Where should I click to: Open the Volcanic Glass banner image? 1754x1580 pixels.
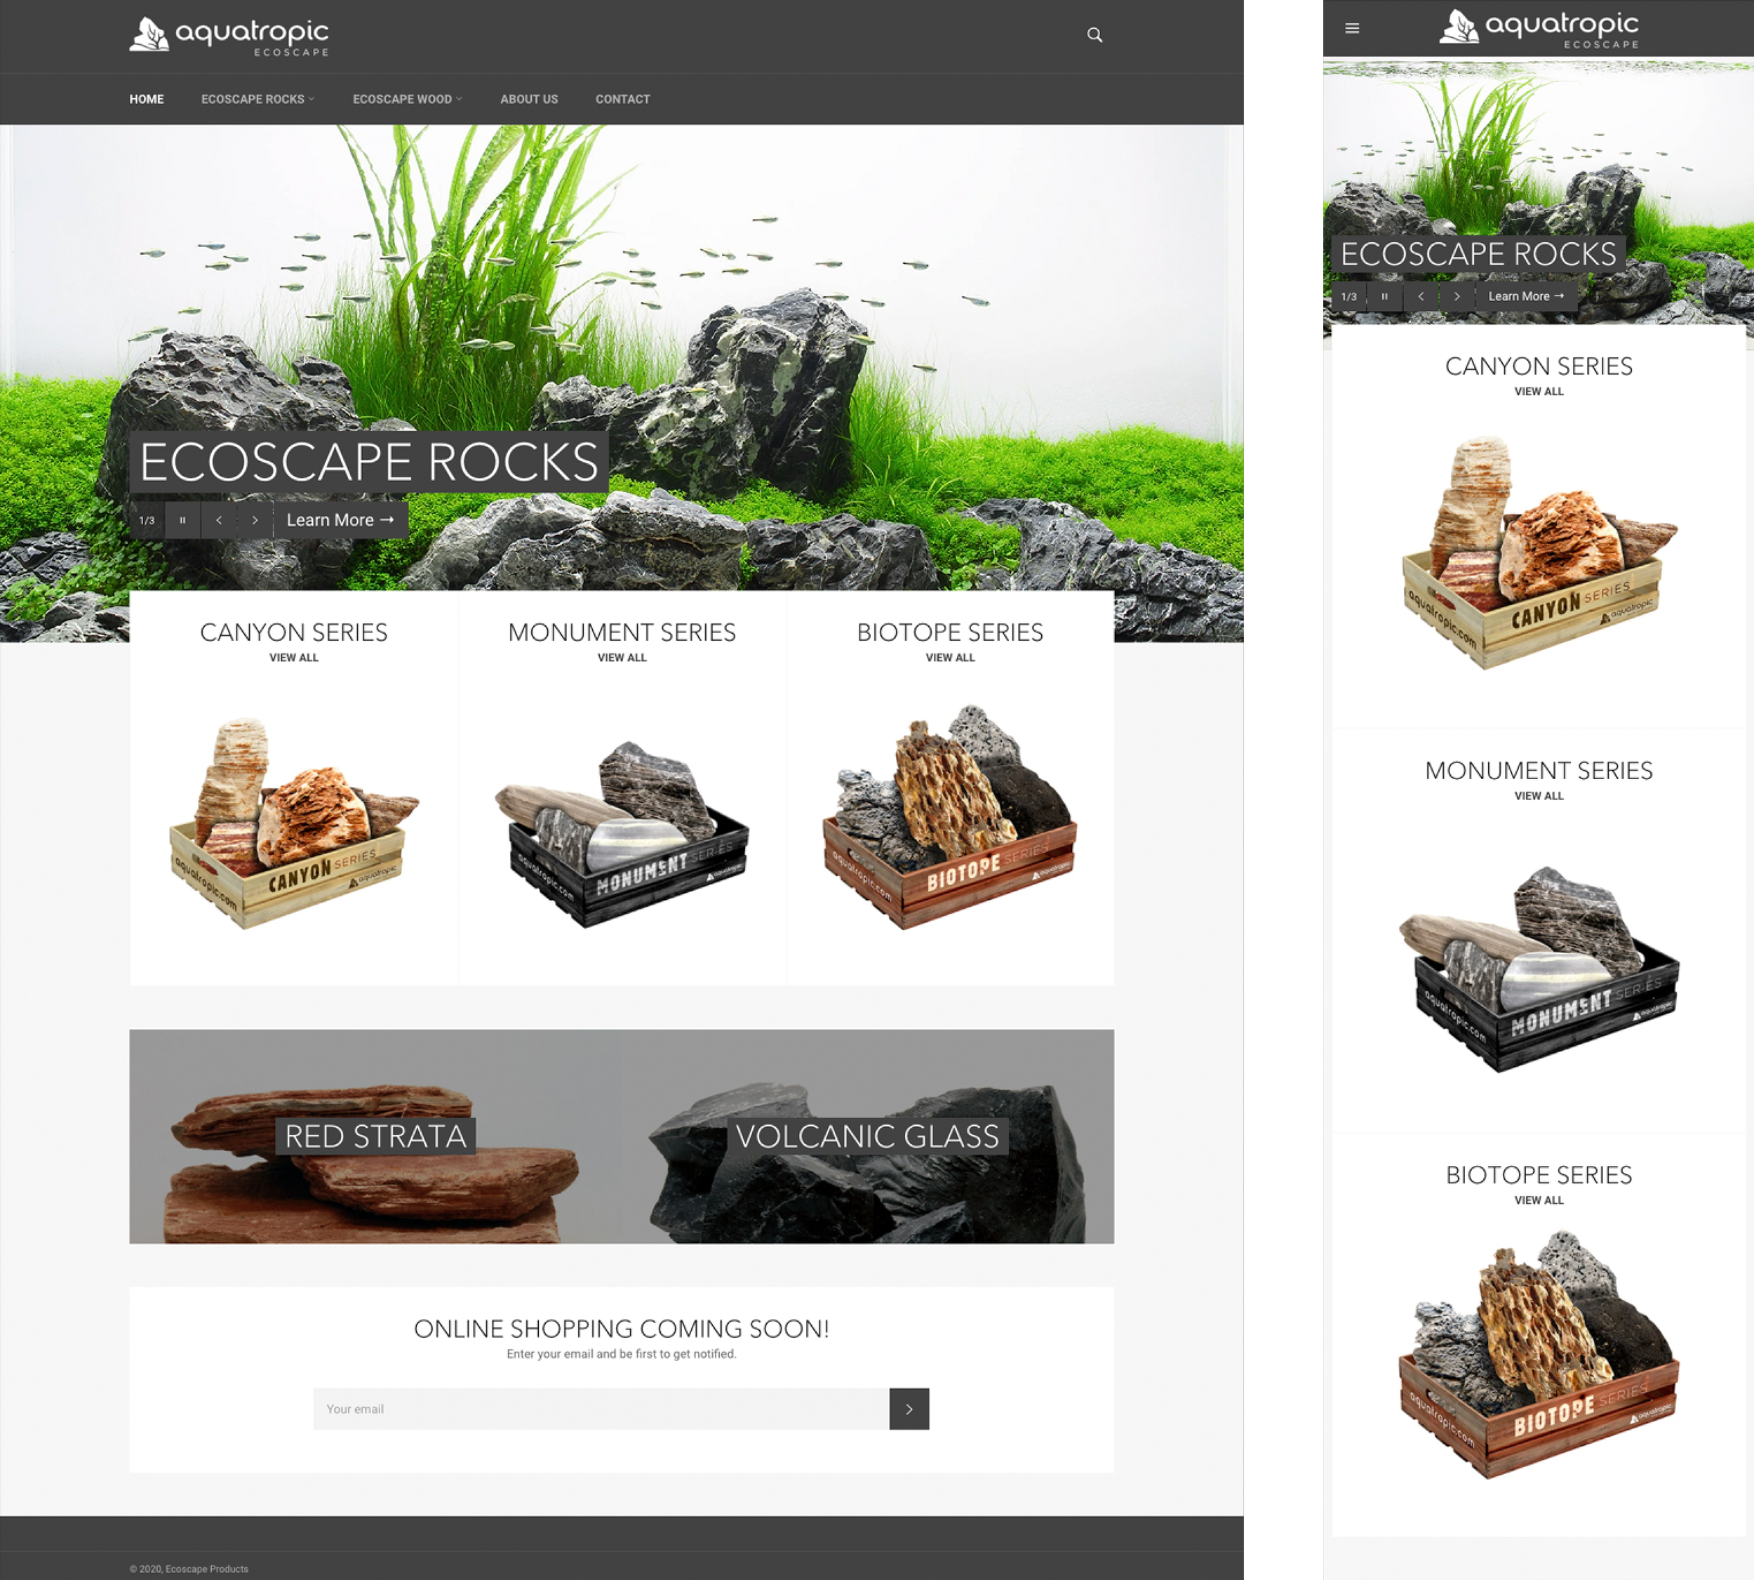pyautogui.click(x=867, y=1136)
